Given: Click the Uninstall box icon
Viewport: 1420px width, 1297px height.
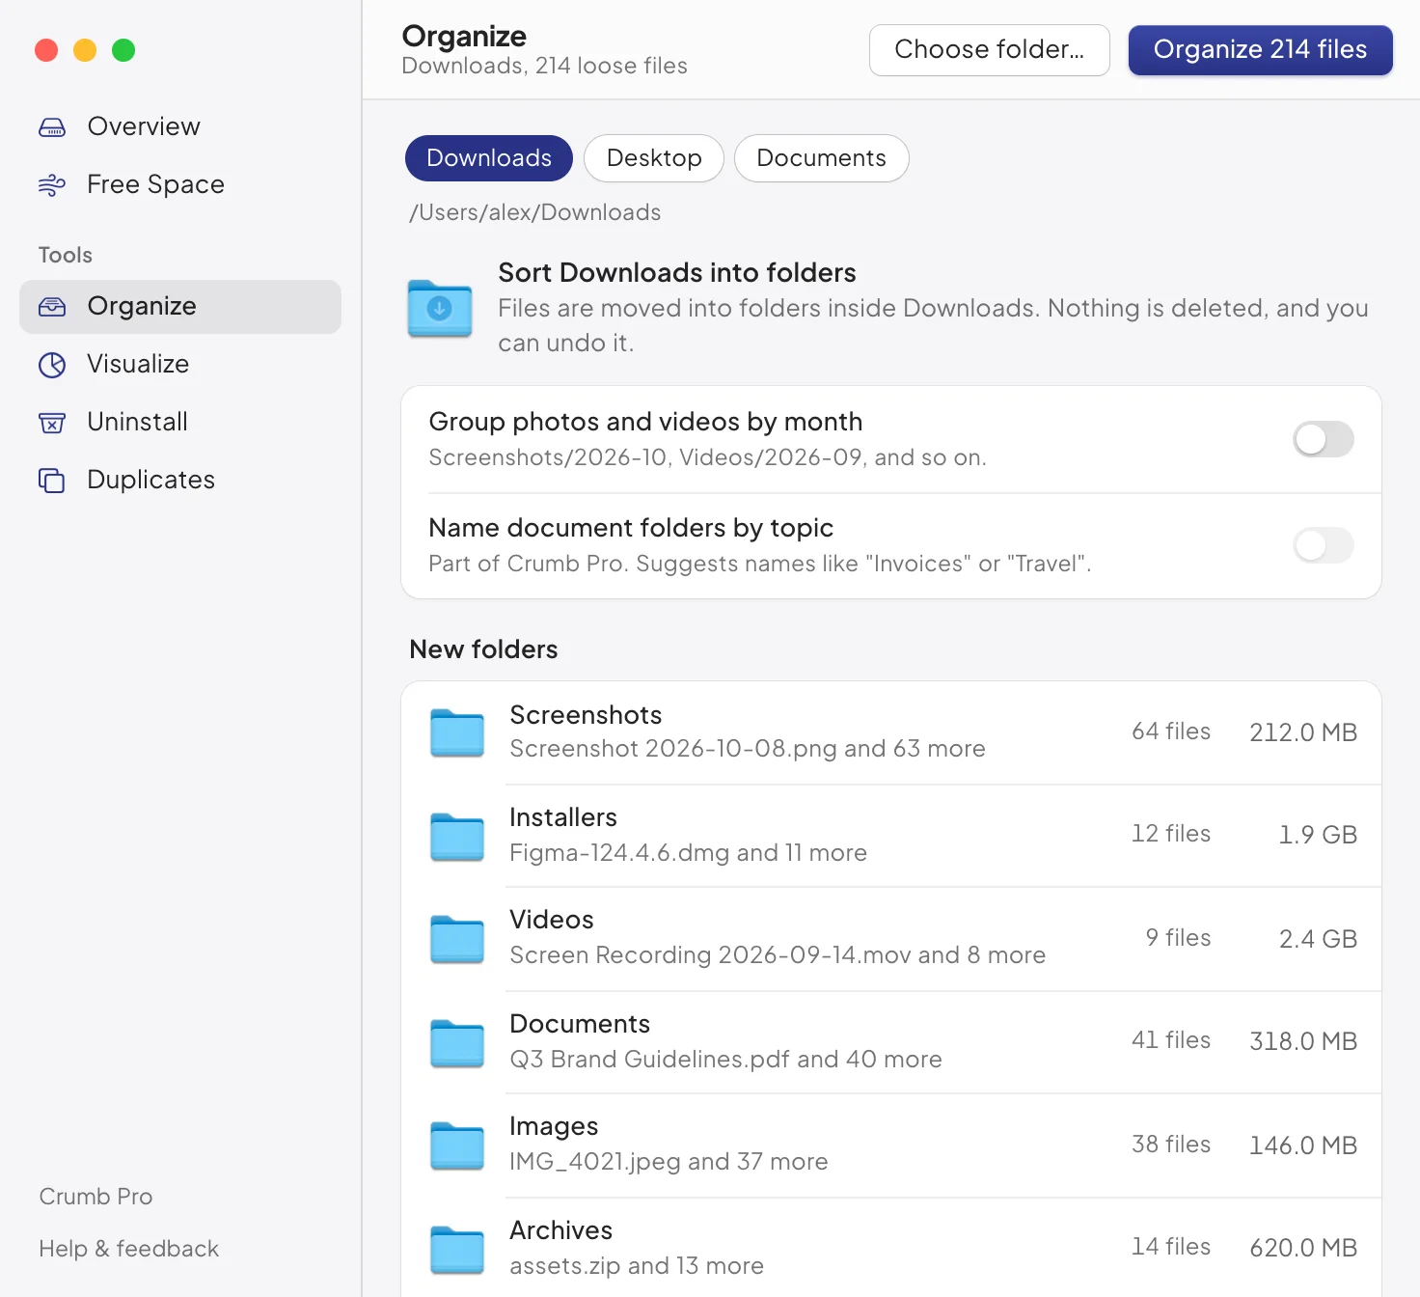Looking at the screenshot, I should (x=52, y=423).
